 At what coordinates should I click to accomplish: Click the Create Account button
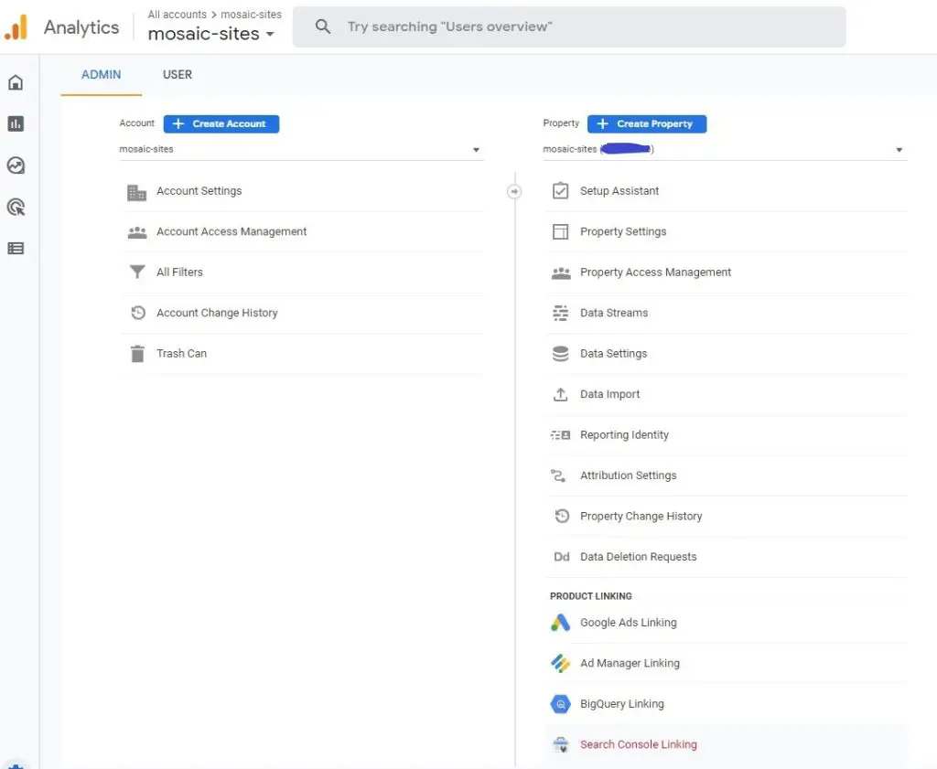[x=221, y=123]
